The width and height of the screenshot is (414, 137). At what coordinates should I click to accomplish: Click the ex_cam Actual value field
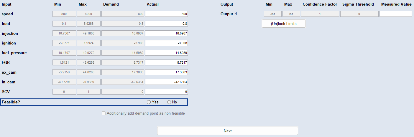(x=167, y=72)
